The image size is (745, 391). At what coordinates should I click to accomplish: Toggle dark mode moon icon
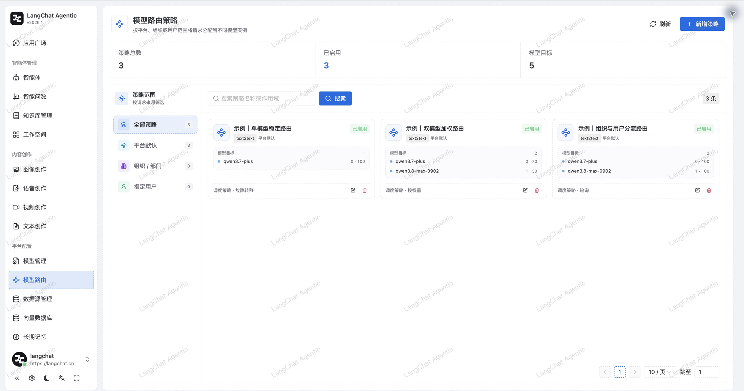coord(47,378)
